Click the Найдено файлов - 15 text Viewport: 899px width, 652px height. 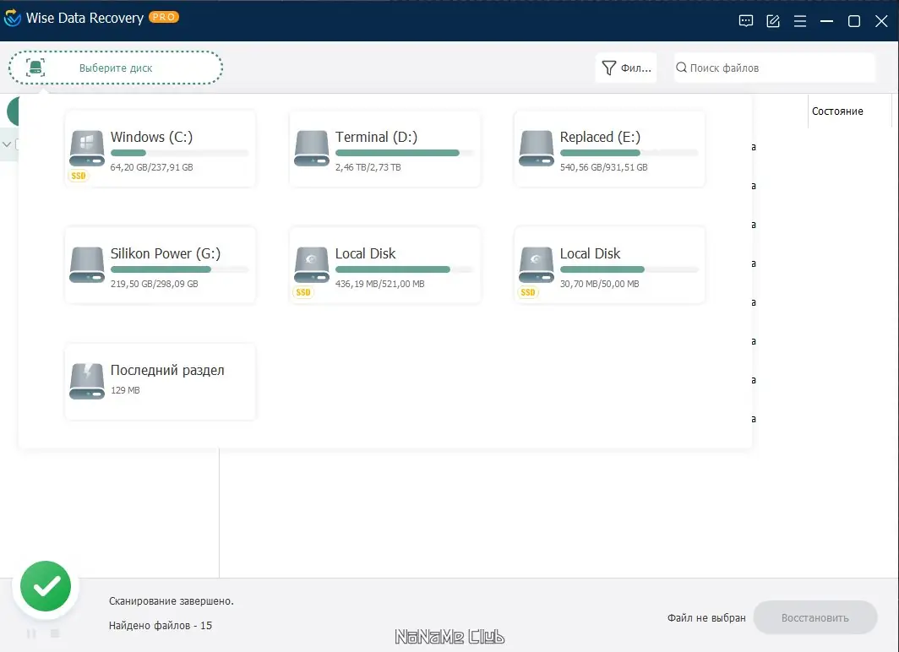pyautogui.click(x=161, y=626)
